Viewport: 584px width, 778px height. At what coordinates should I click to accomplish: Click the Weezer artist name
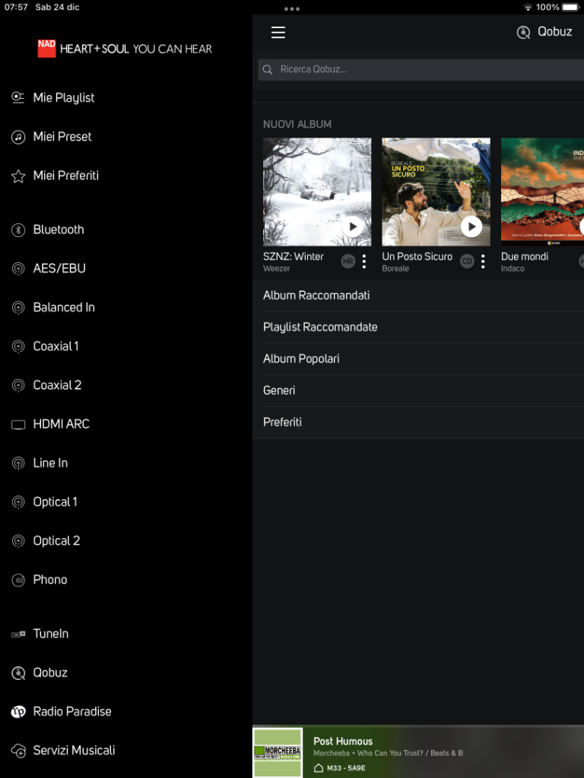(277, 269)
